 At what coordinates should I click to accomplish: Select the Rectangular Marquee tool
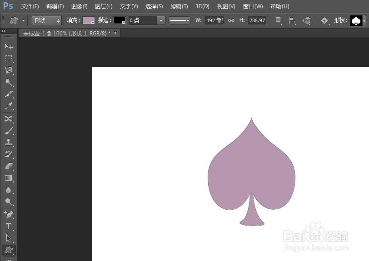(x=9, y=58)
